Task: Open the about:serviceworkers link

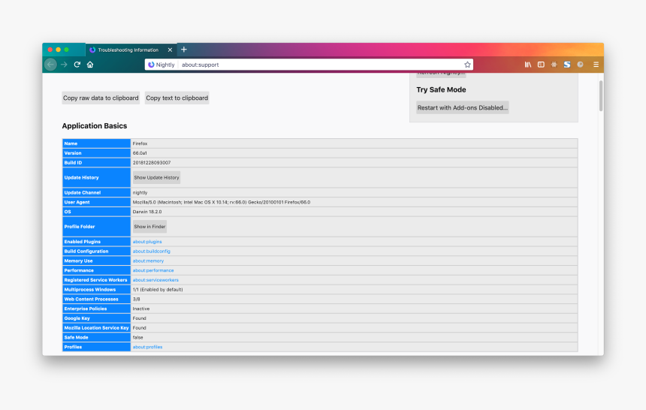Action: pos(155,280)
